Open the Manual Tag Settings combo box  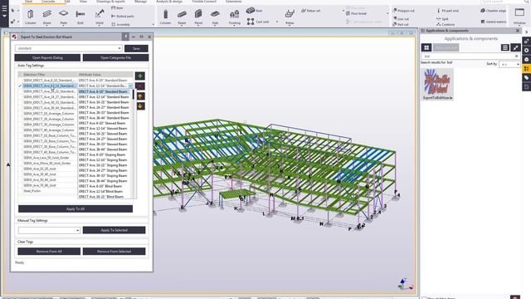coord(49,230)
